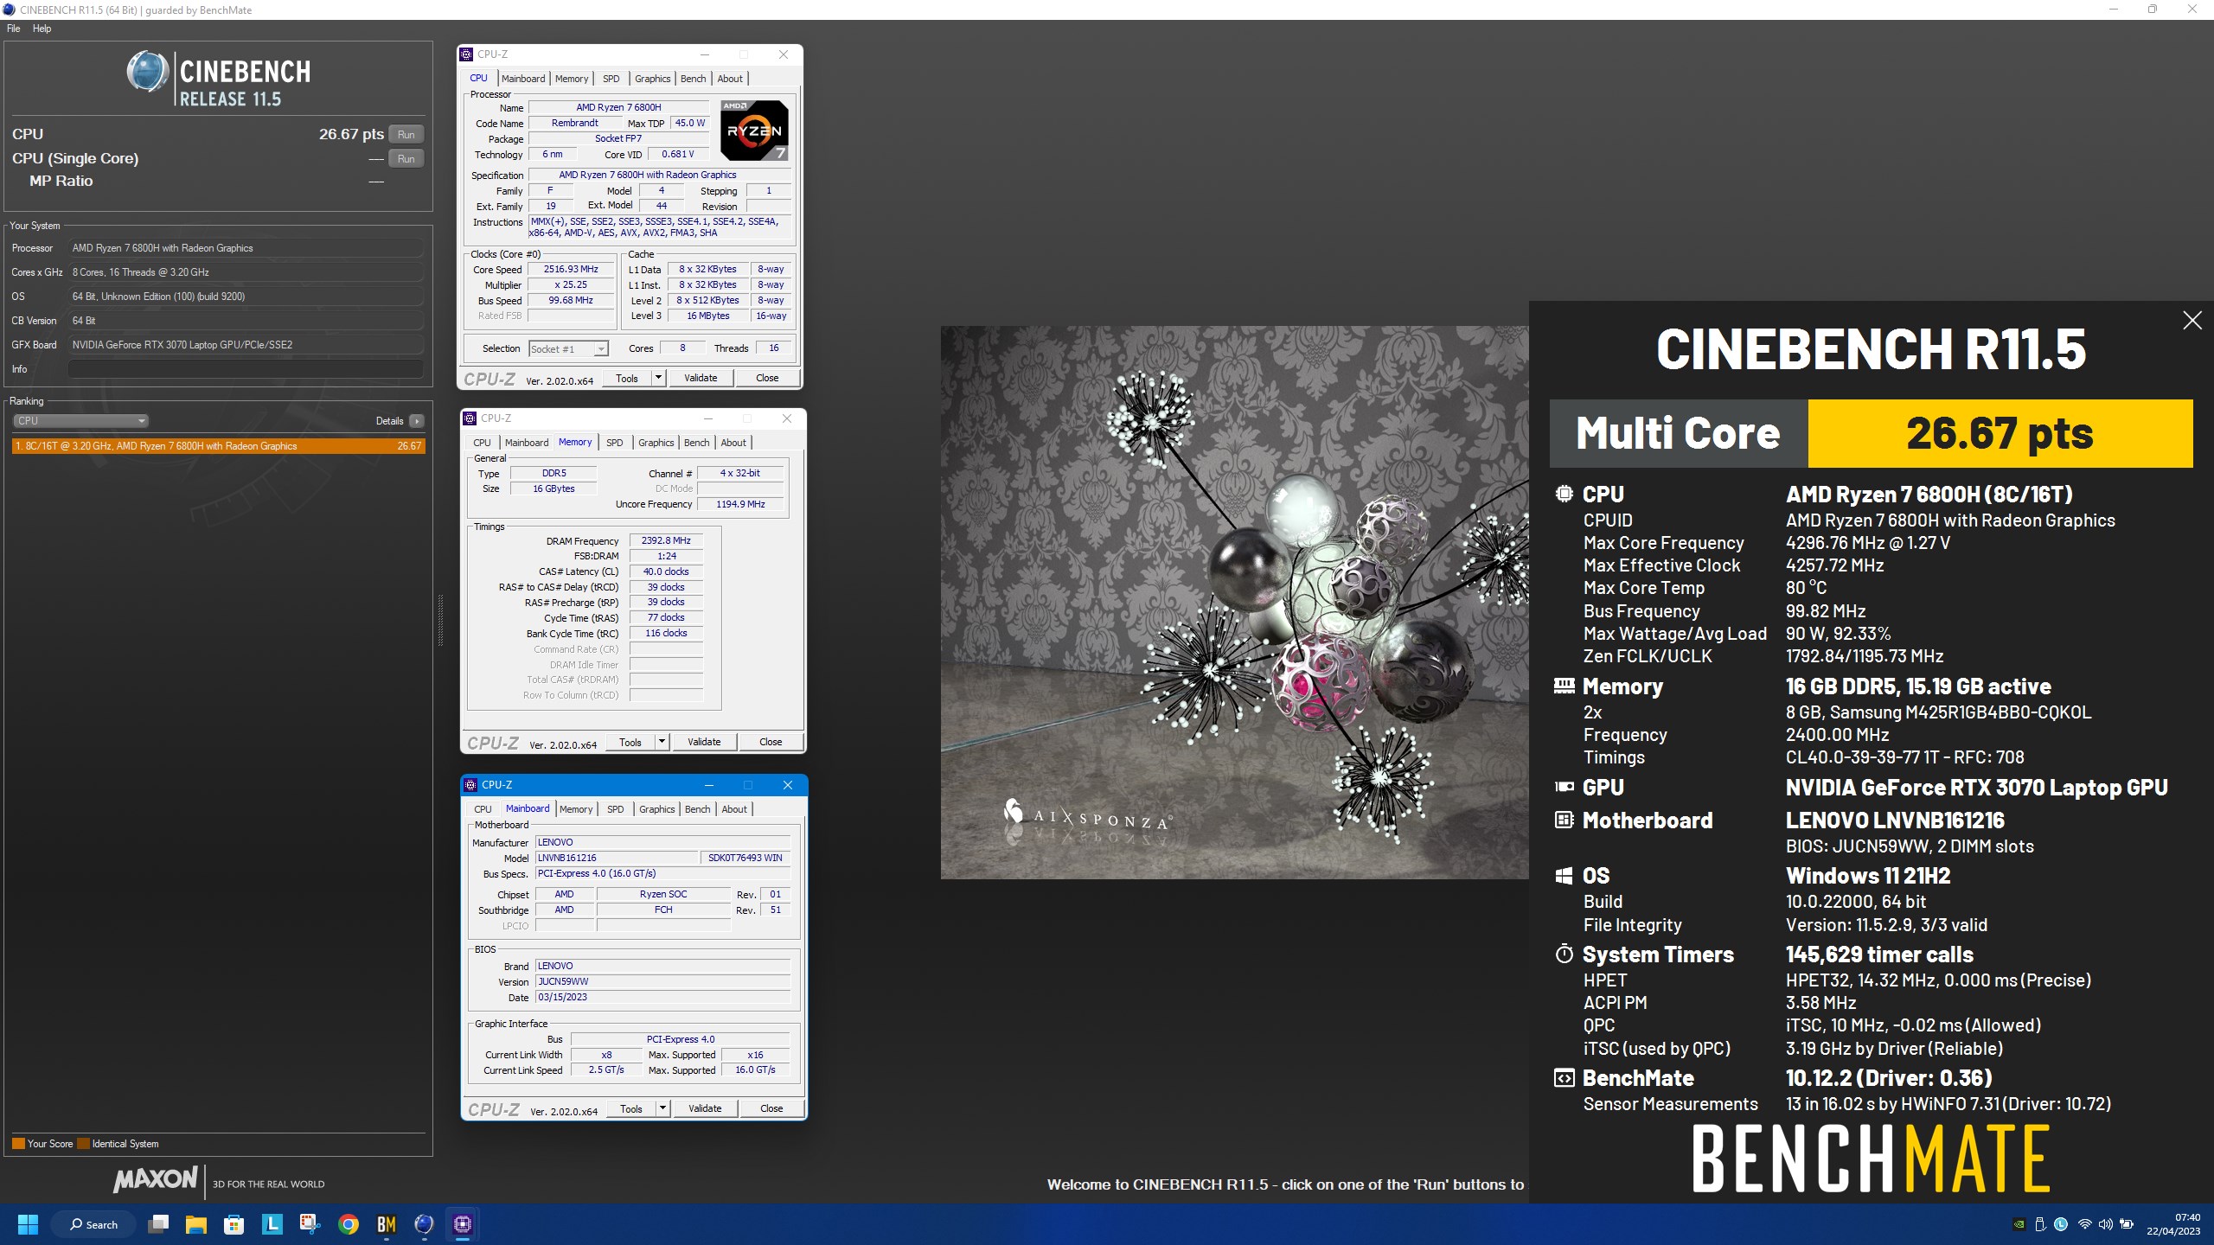The image size is (2214, 1245).
Task: Click the Search box on taskbar
Action: tap(93, 1224)
